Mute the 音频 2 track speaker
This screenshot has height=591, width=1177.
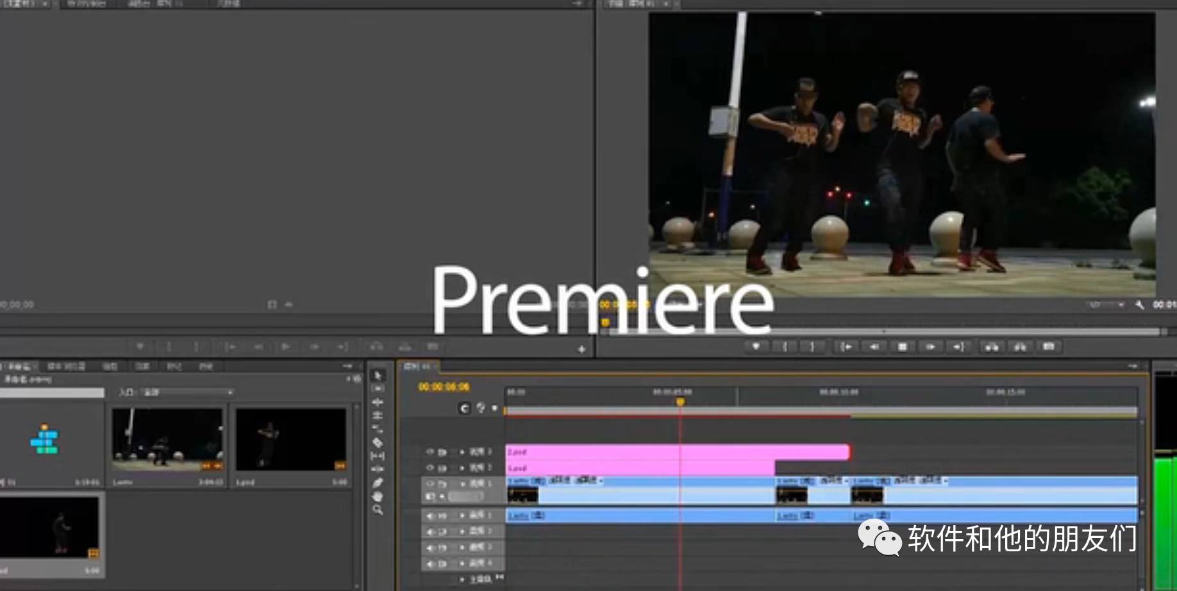pos(430,531)
